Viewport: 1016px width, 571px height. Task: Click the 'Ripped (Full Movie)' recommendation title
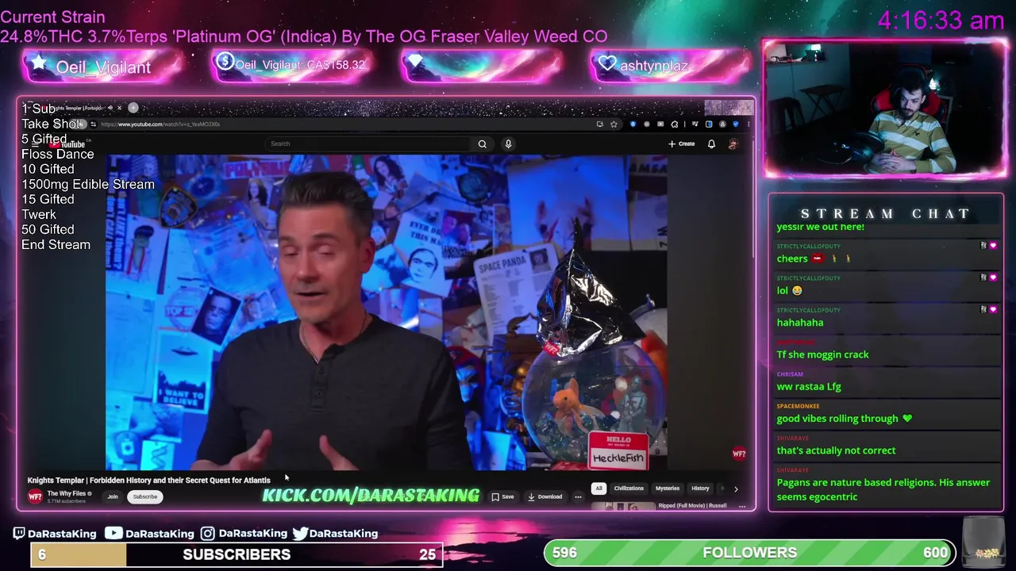point(692,506)
